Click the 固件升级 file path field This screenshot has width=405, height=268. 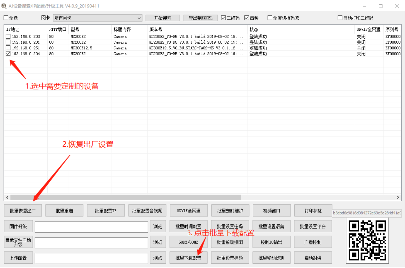pos(91,227)
